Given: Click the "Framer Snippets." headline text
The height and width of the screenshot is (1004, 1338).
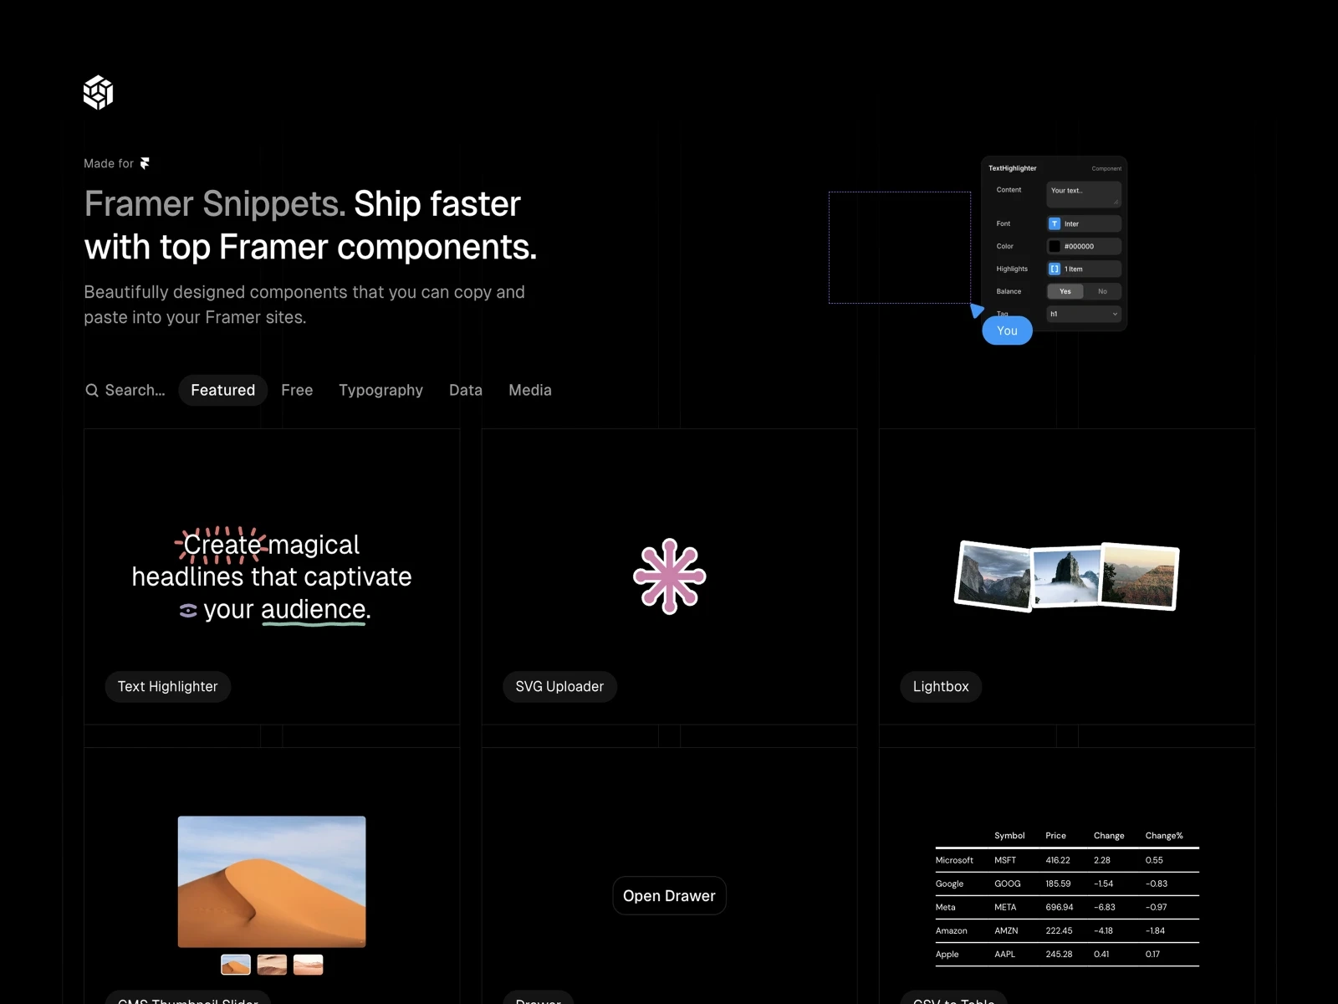Looking at the screenshot, I should coord(215,204).
